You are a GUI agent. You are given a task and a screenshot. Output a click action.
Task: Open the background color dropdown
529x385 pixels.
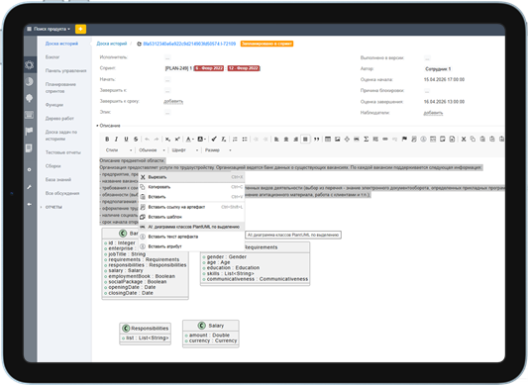click(202, 139)
